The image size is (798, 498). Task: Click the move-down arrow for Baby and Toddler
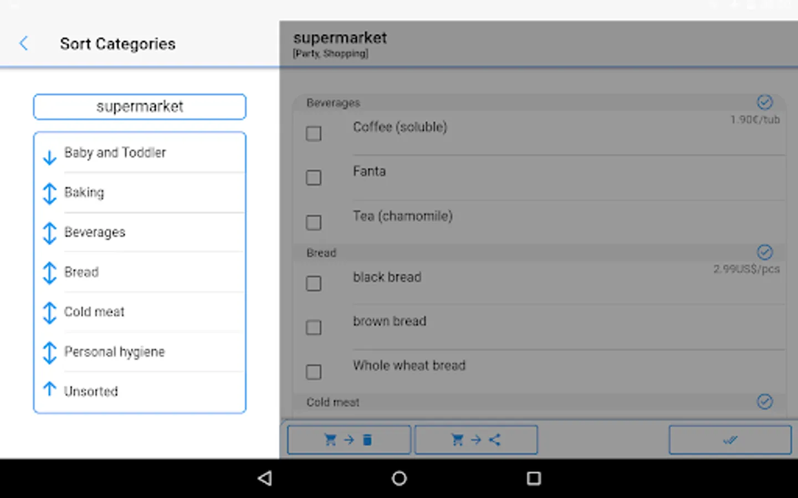(49, 158)
